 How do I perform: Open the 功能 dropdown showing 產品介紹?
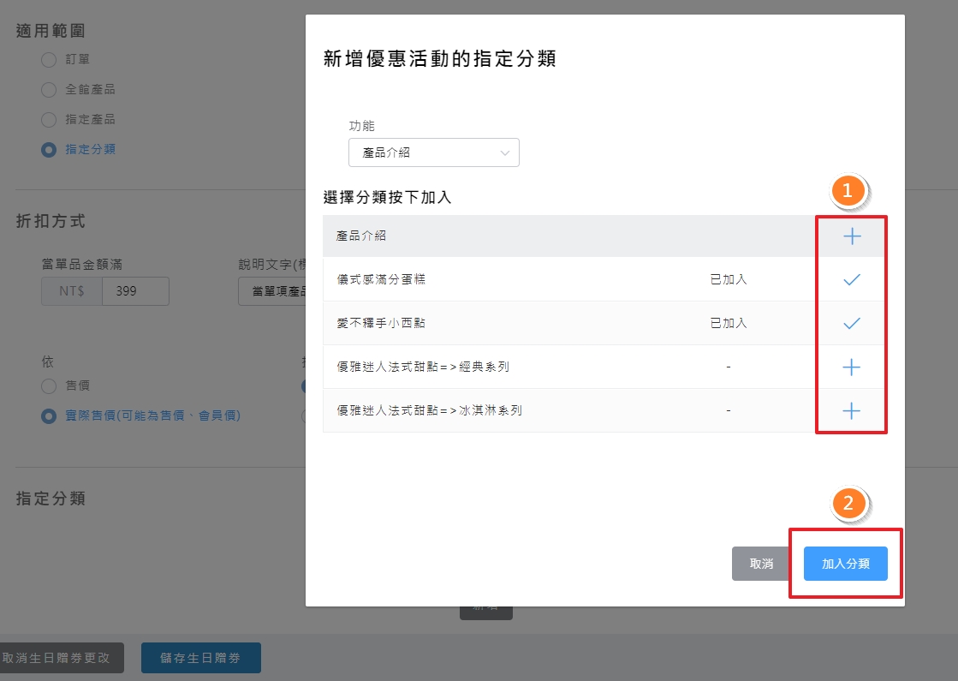(x=433, y=152)
